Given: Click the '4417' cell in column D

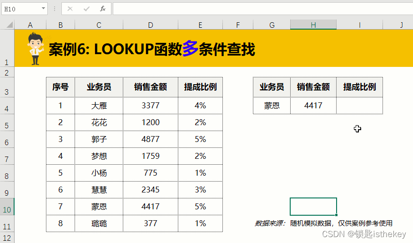Looking at the screenshot, I should coord(151,207).
